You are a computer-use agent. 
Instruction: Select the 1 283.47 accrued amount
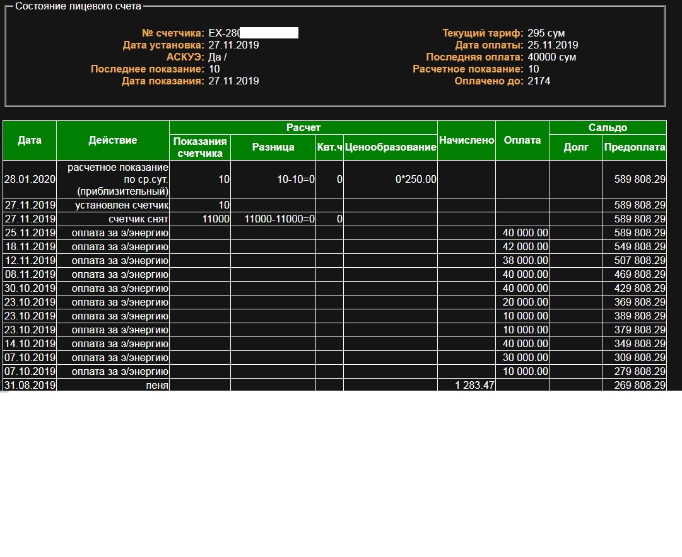(474, 385)
